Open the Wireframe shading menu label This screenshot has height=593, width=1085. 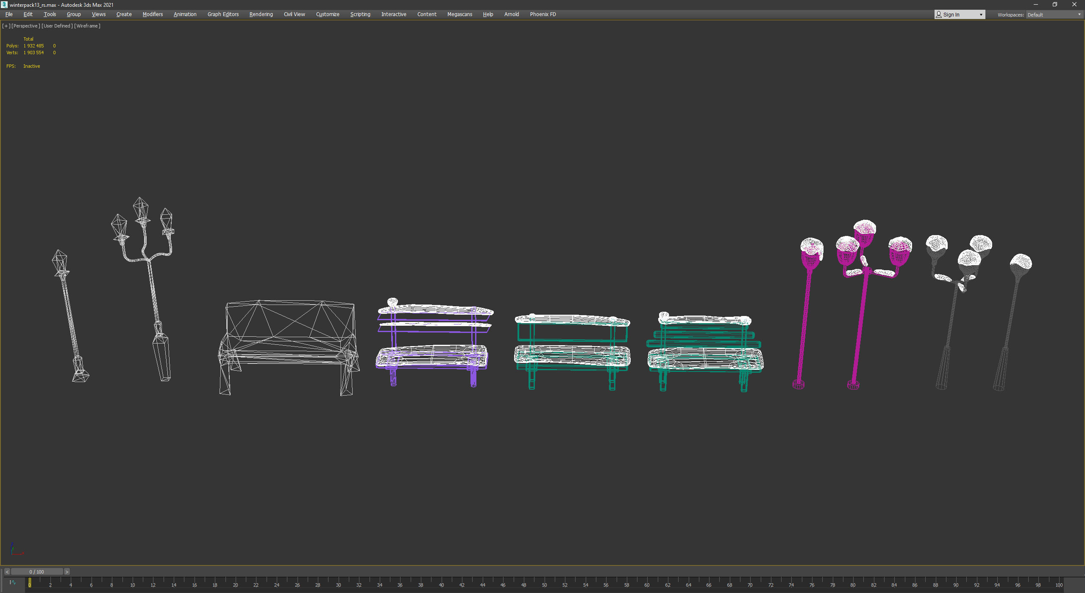[87, 26]
